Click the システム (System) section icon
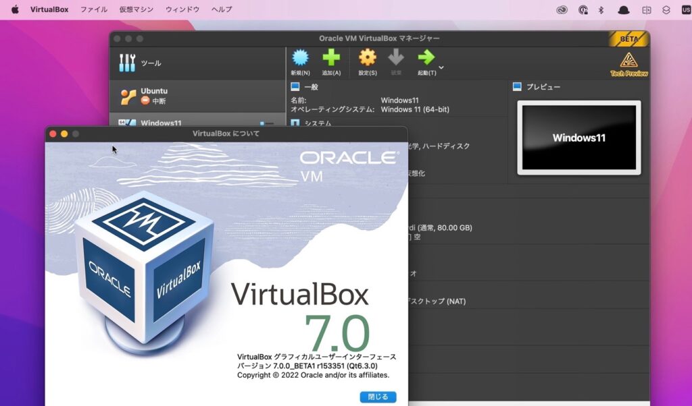Viewport: 692px width, 406px height. pyautogui.click(x=294, y=123)
